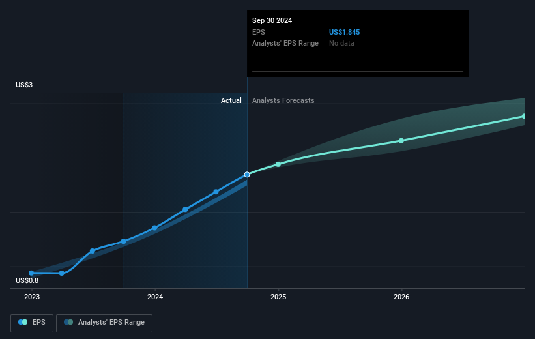Click the 2025 x-axis label
The image size is (535, 339).
pyautogui.click(x=278, y=297)
